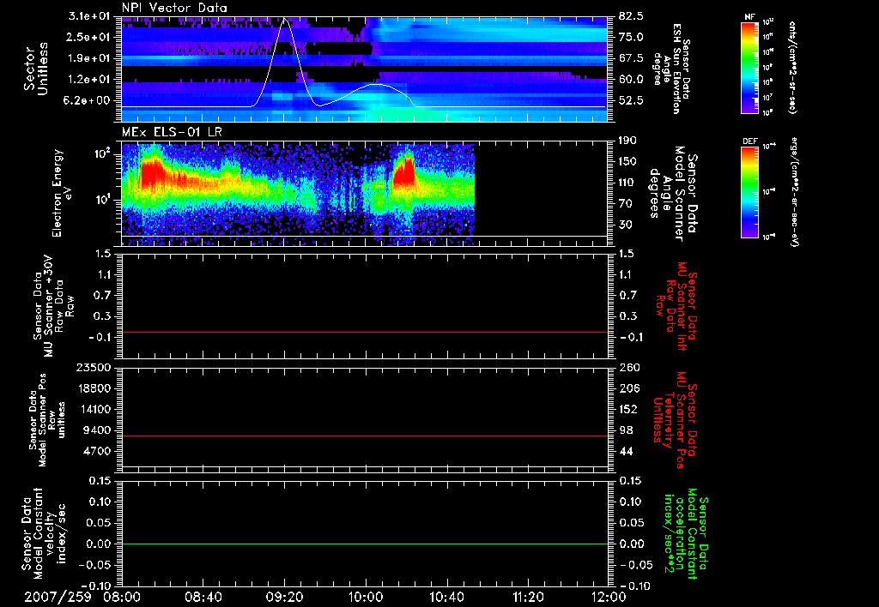Click the 10:00 time axis label
Image resolution: width=879 pixels, height=607 pixels.
click(x=365, y=597)
